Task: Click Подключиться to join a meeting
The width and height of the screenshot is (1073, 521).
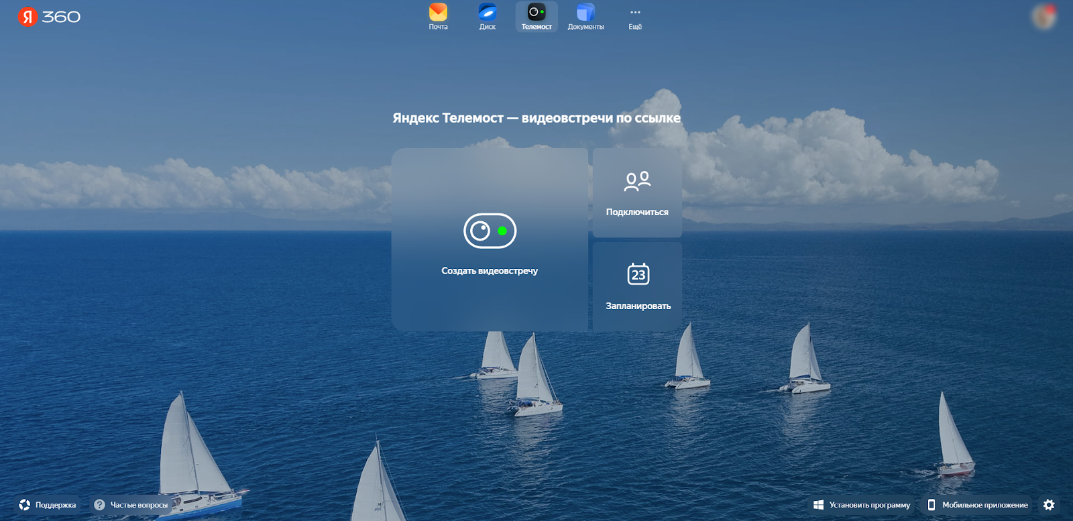Action: coord(637,192)
